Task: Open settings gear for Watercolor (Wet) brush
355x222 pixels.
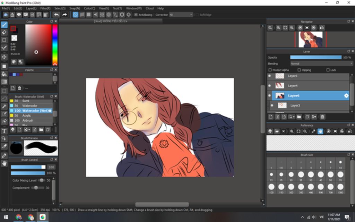Action: [x=50, y=111]
